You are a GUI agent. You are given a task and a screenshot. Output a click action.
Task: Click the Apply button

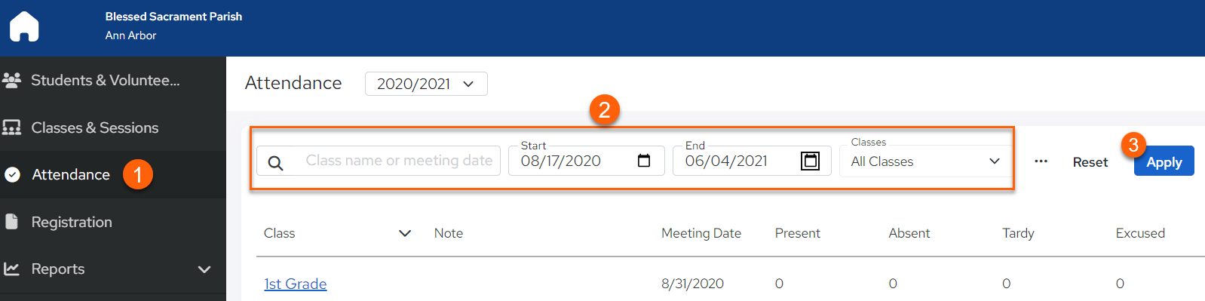point(1164,161)
